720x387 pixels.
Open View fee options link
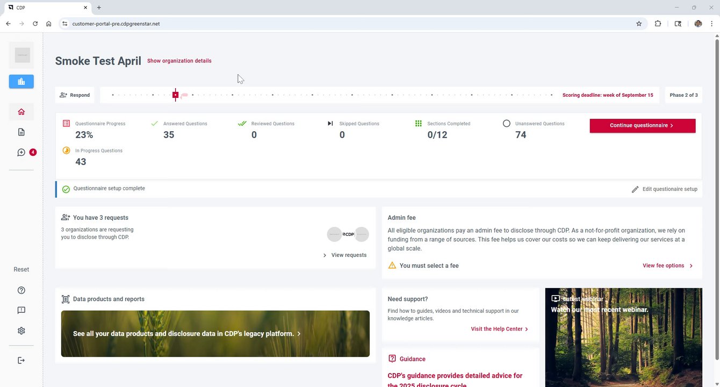click(x=668, y=266)
